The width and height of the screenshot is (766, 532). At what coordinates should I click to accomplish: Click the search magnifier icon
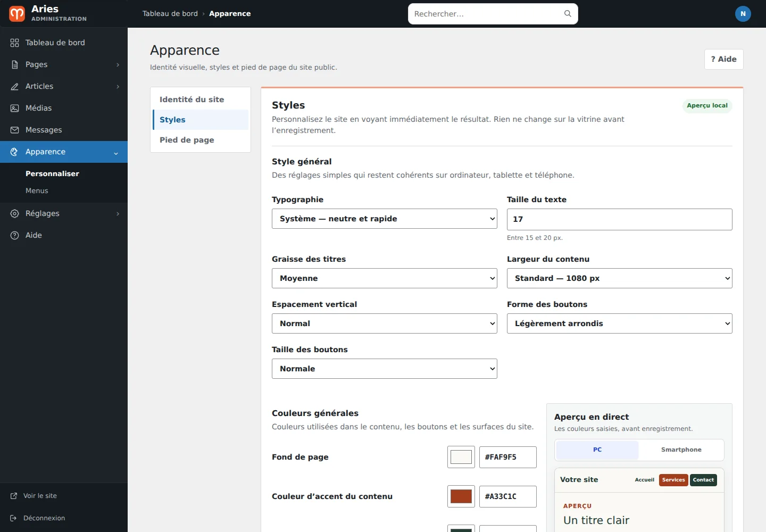pos(568,14)
